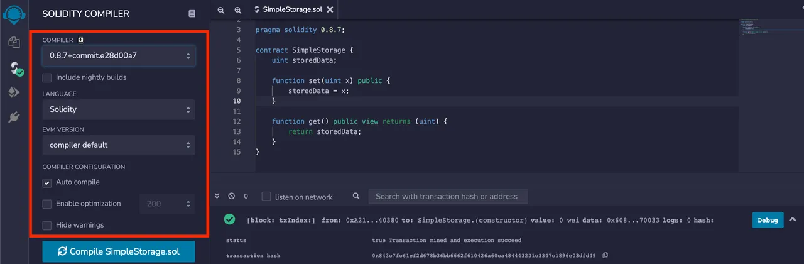804x264 pixels.
Task: Click the pending transactions count 0
Action: pos(246,196)
